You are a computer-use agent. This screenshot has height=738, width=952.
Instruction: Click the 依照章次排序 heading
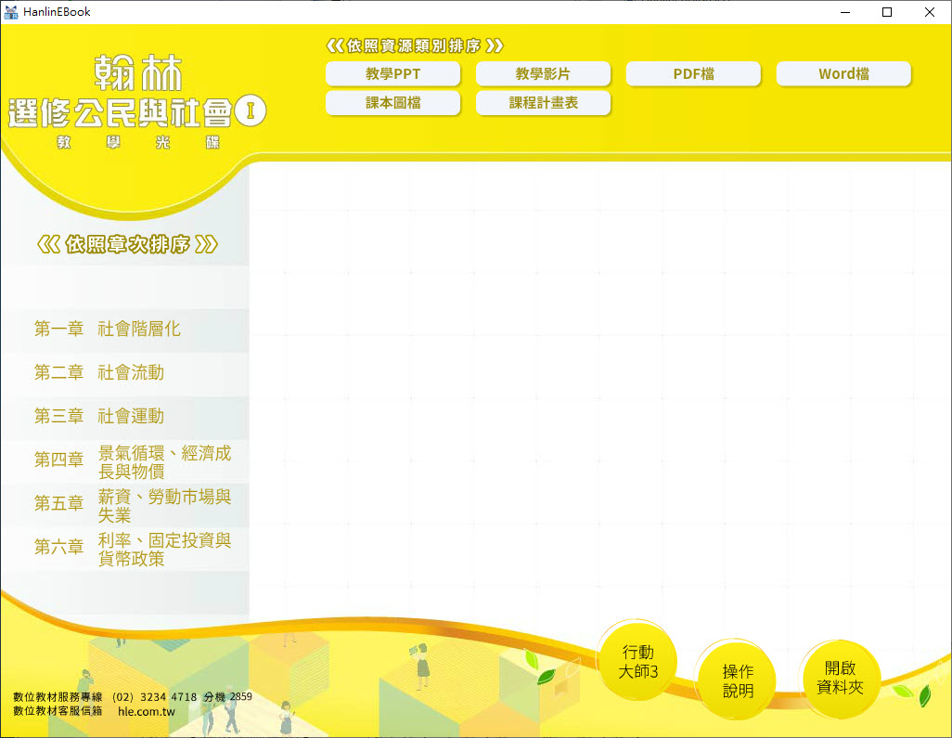coord(128,245)
